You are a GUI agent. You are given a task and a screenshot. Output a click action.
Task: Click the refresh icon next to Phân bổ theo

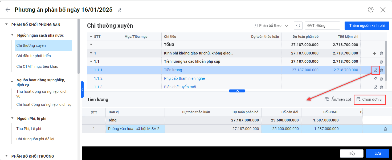[298, 26]
